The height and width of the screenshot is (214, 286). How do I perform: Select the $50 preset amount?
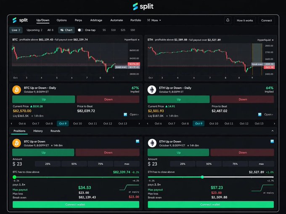point(132,30)
